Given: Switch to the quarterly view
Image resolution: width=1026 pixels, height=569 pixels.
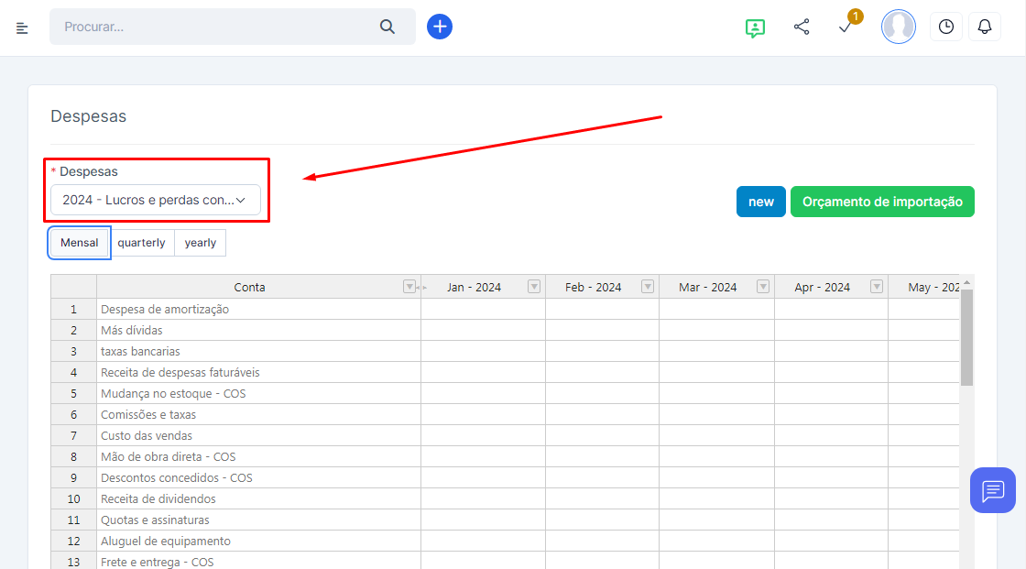Looking at the screenshot, I should coord(141,243).
